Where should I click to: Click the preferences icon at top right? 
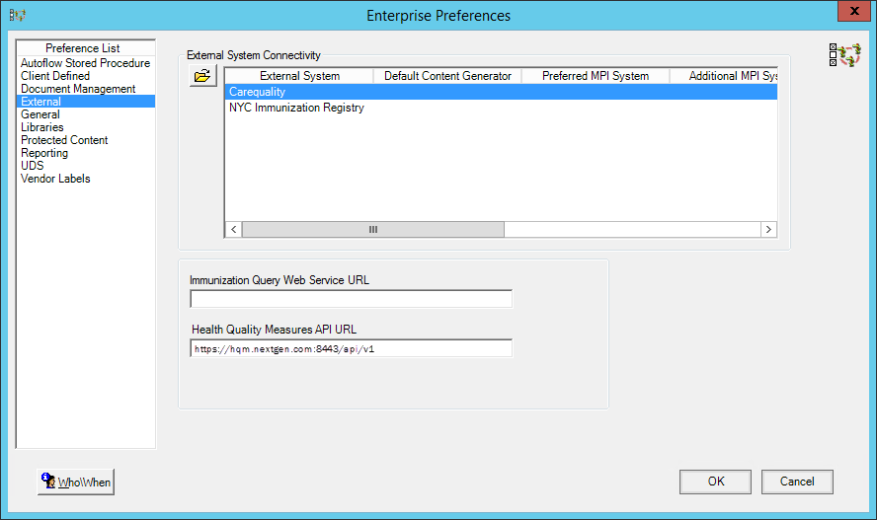pyautogui.click(x=844, y=55)
